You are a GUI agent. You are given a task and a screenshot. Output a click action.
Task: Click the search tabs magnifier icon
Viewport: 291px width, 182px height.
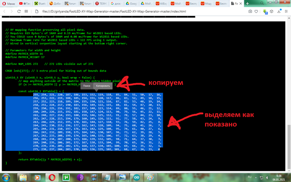click(x=262, y=3)
